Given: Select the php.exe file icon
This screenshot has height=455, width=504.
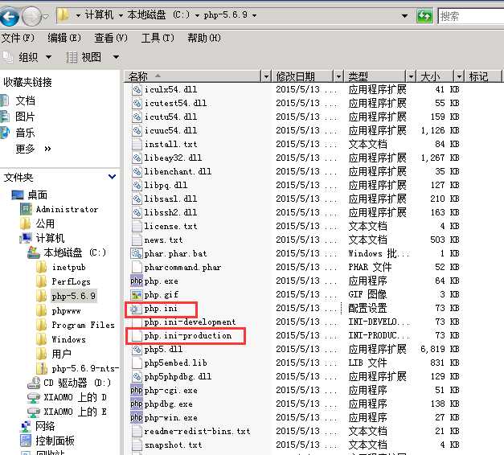Looking at the screenshot, I should coord(137,281).
